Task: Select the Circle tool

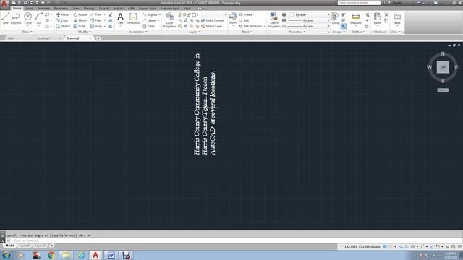Action: (27, 18)
